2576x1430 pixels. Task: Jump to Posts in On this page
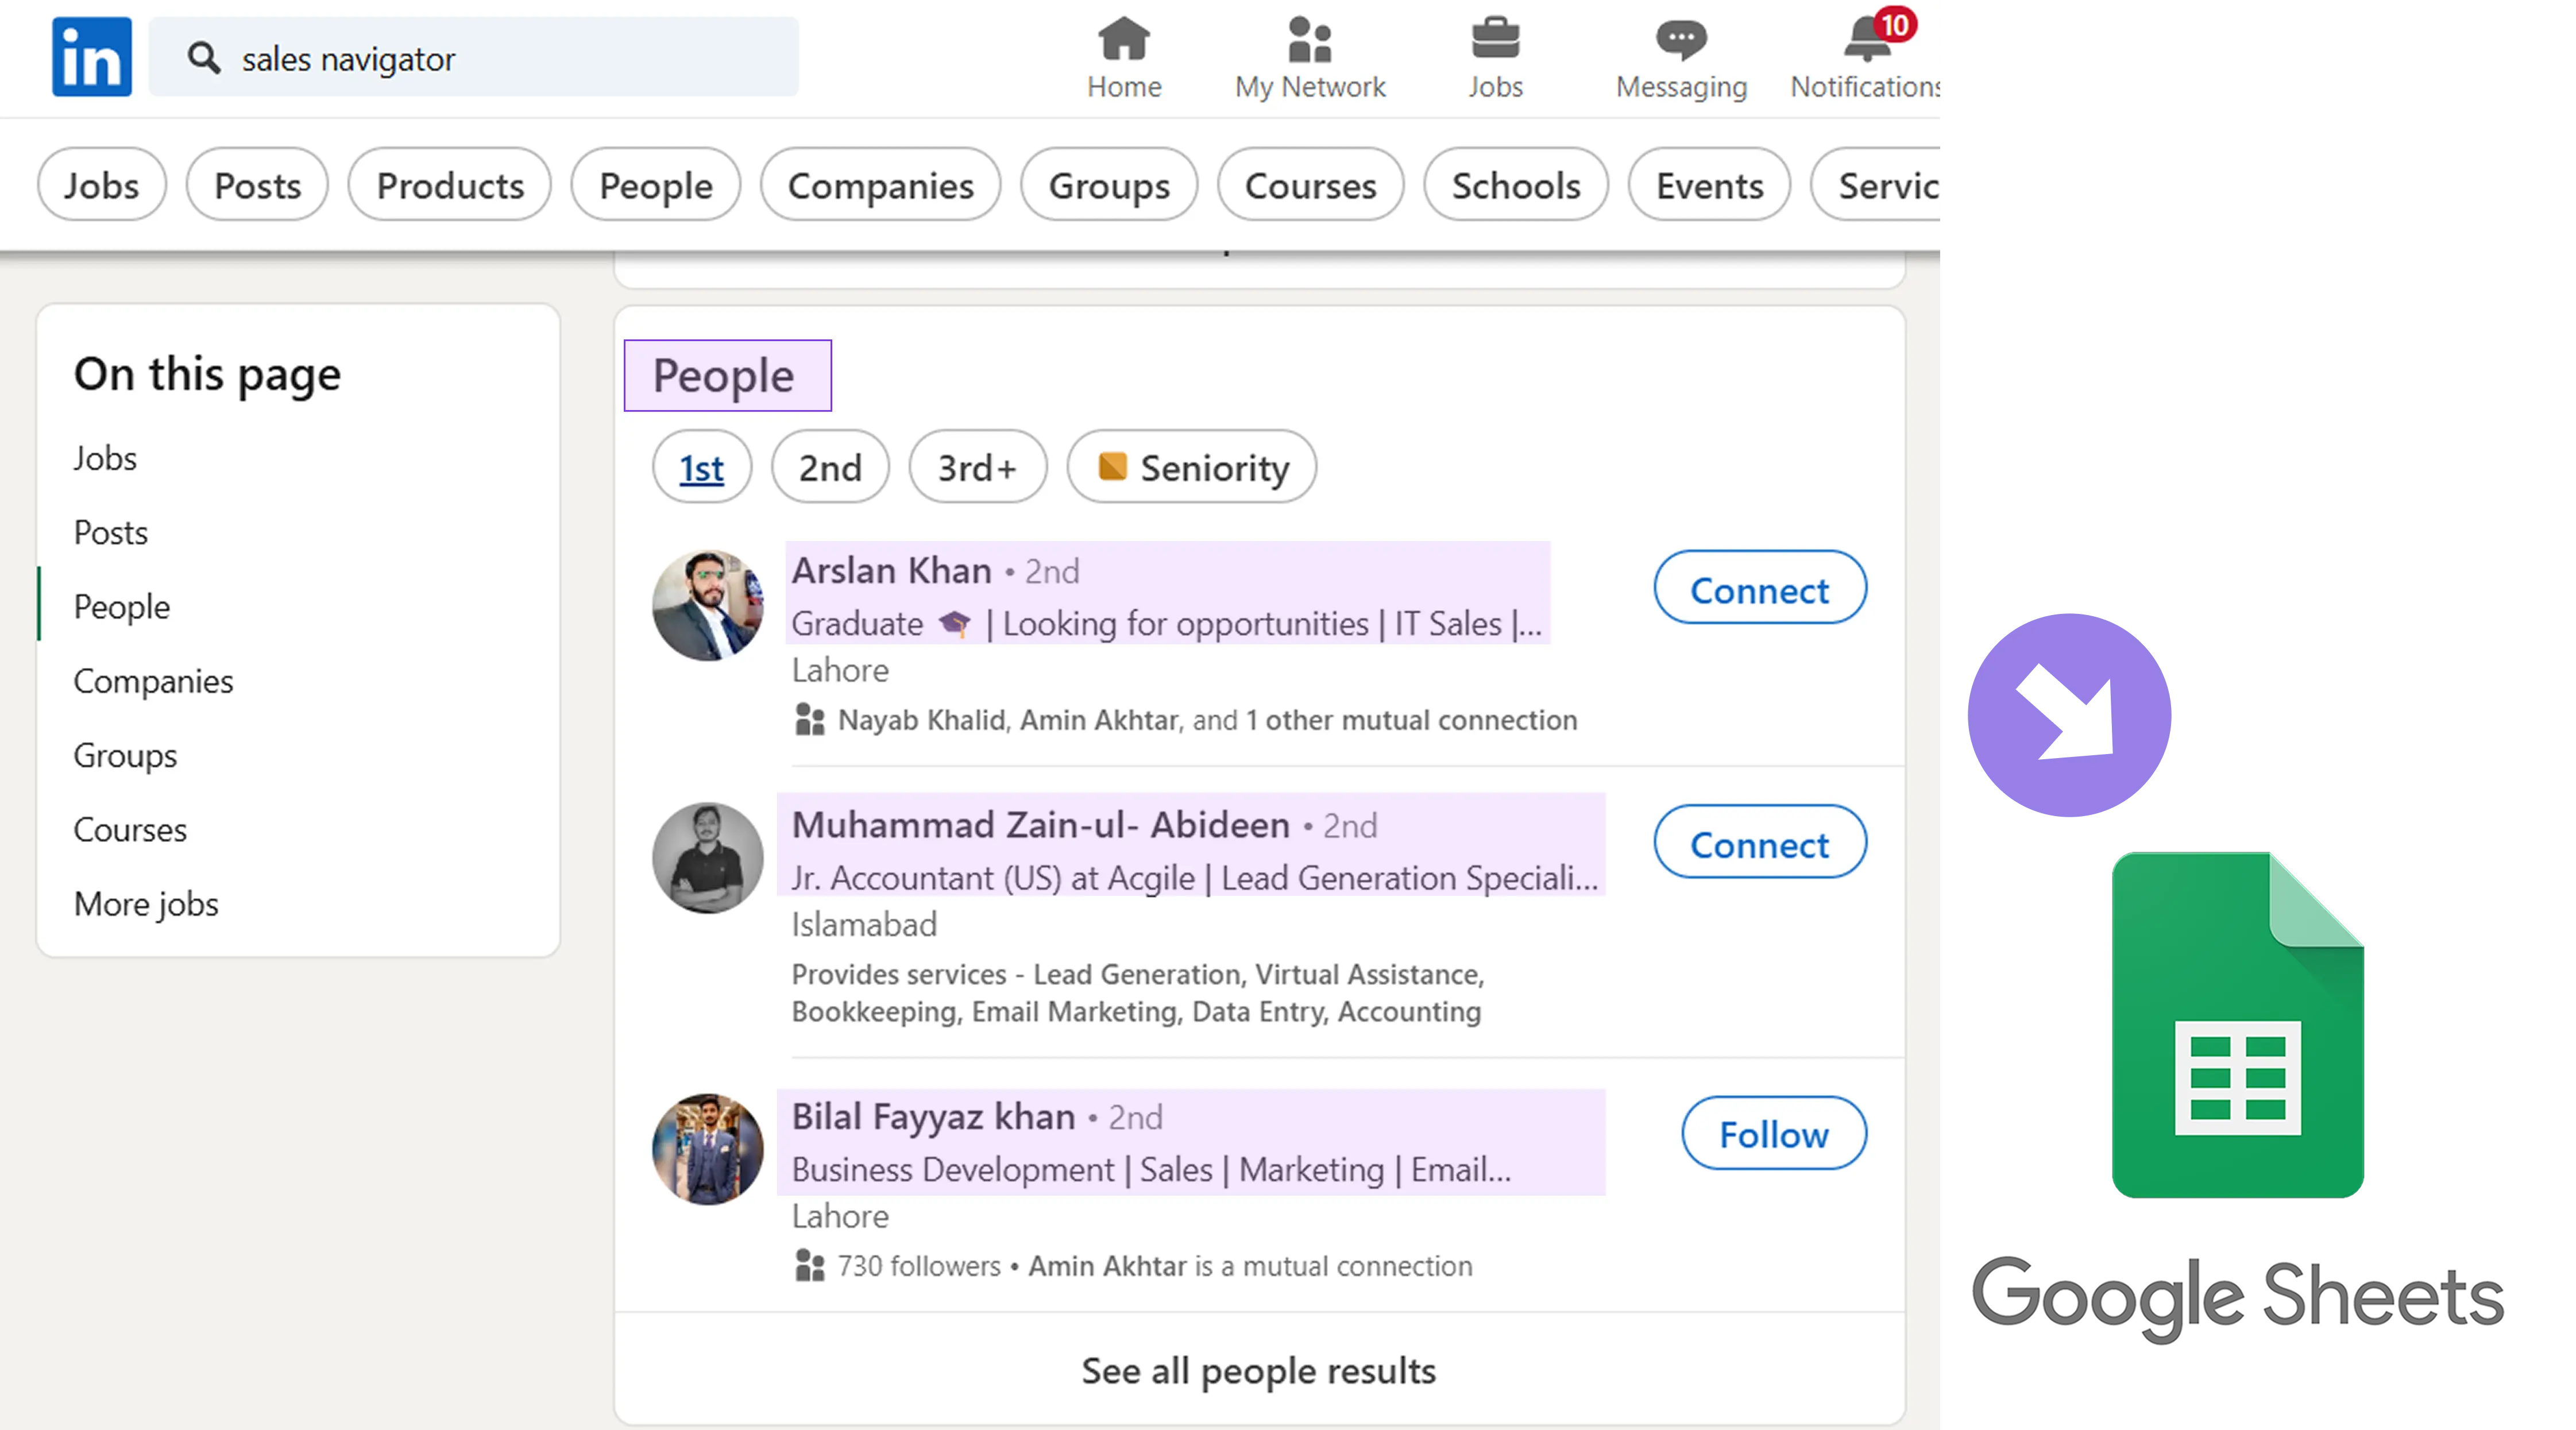[x=111, y=532]
